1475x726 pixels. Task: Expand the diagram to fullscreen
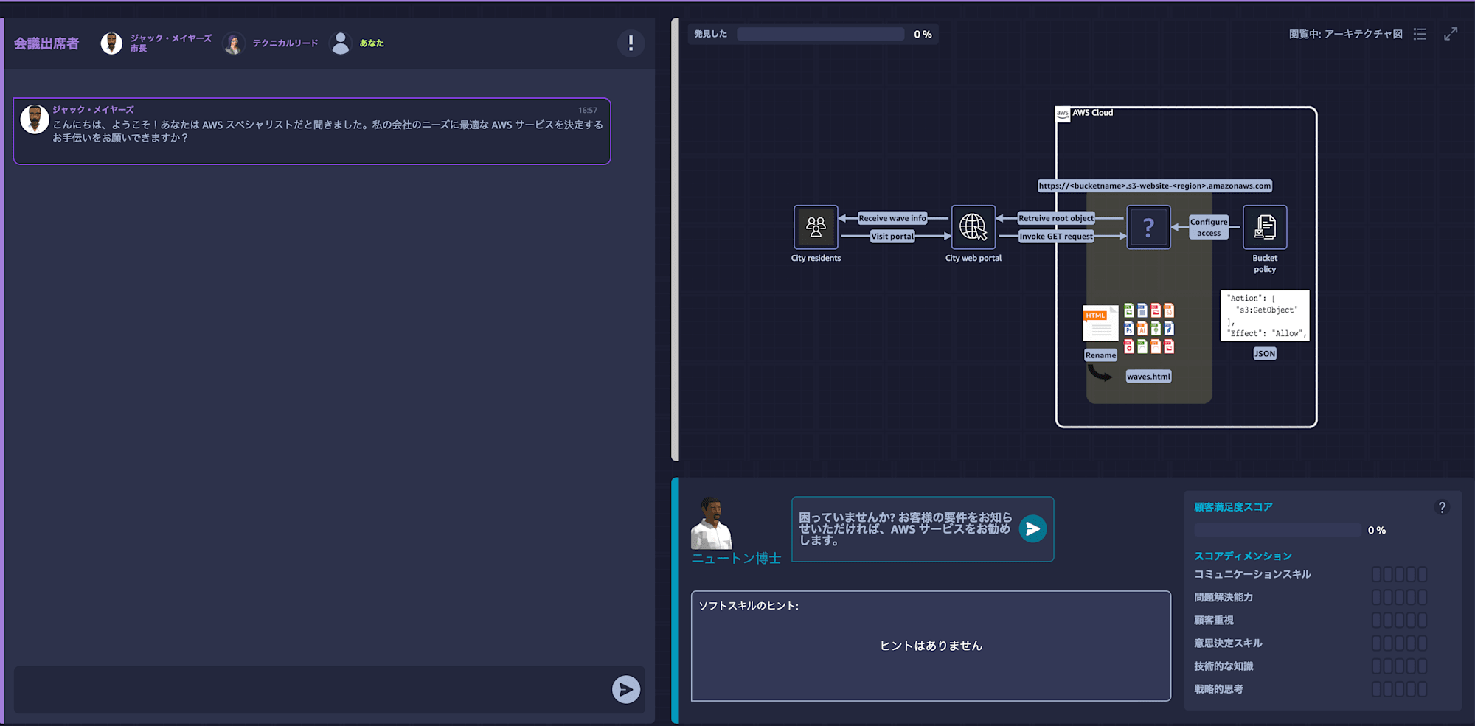[x=1451, y=34]
